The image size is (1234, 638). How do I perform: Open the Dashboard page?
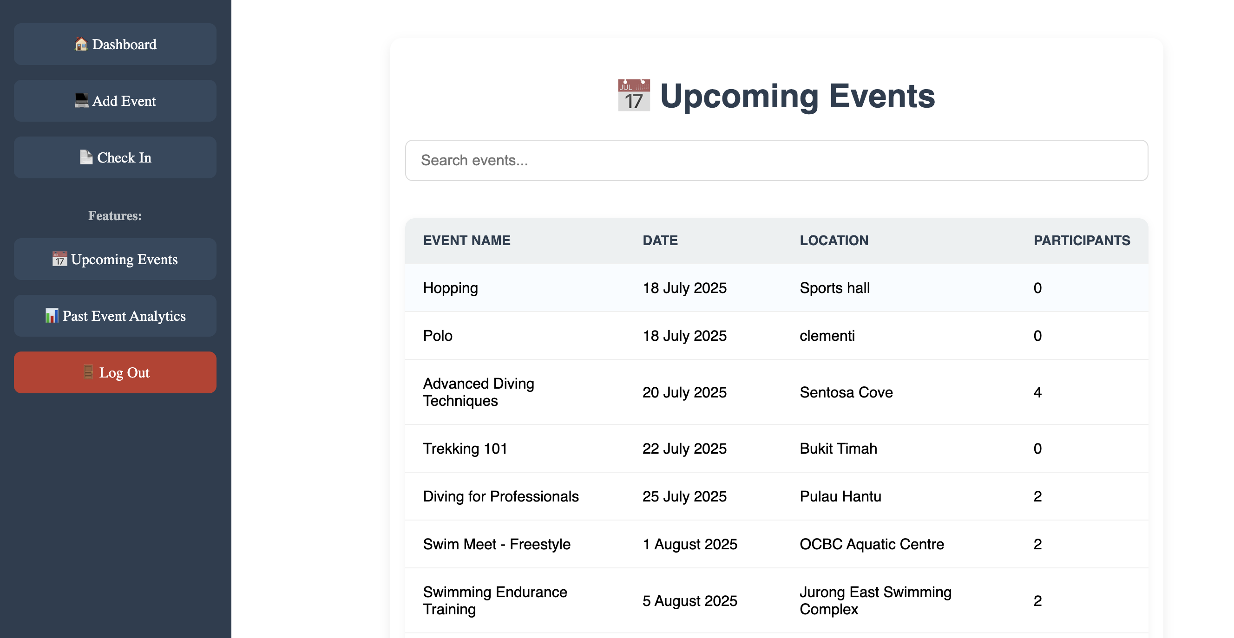(124, 44)
